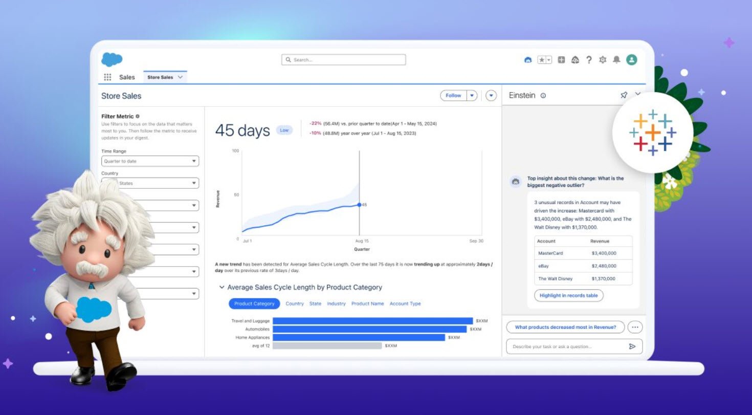
Task: Open the Notifications bell
Action: tap(616, 60)
